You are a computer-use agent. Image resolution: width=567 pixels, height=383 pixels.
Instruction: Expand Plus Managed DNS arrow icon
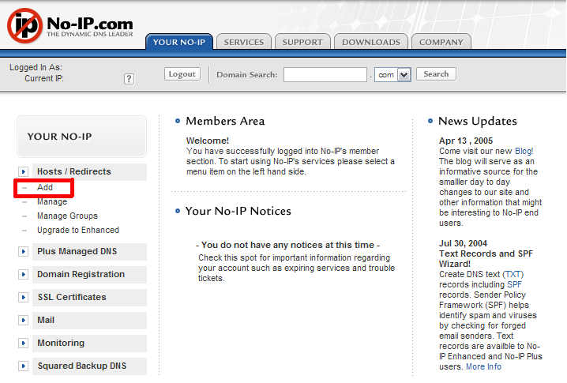pyautogui.click(x=24, y=252)
